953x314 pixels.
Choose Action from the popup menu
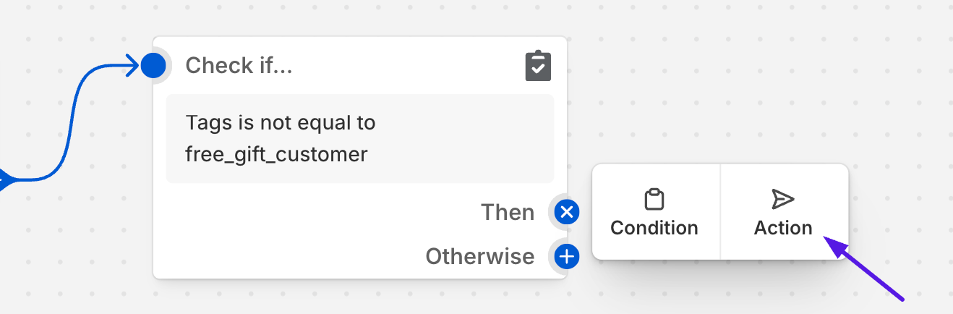click(784, 212)
